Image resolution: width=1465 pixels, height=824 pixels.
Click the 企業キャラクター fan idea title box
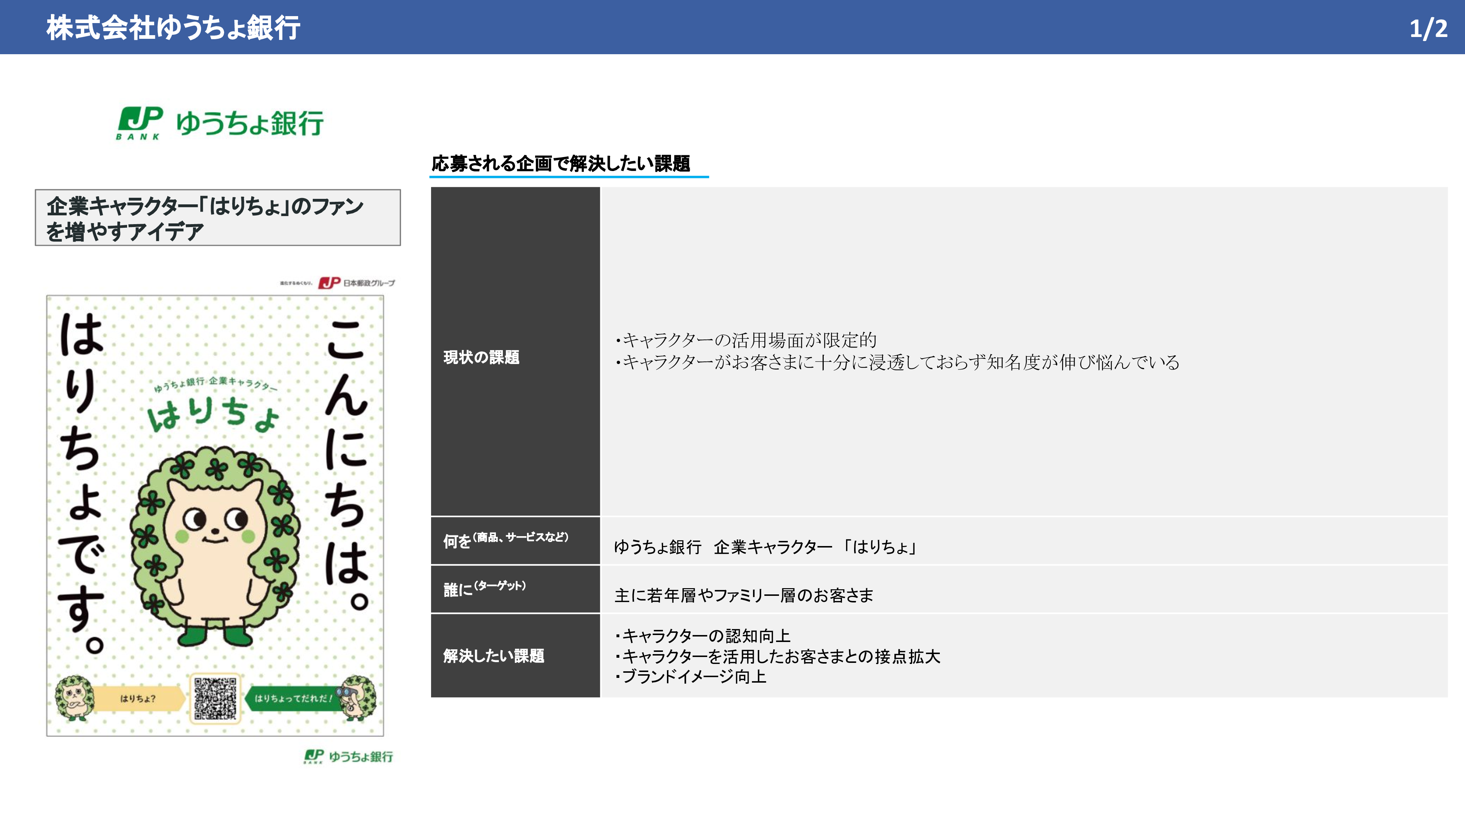click(x=217, y=218)
